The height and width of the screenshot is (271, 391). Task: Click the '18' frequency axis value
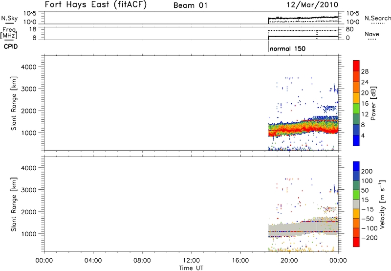point(32,29)
